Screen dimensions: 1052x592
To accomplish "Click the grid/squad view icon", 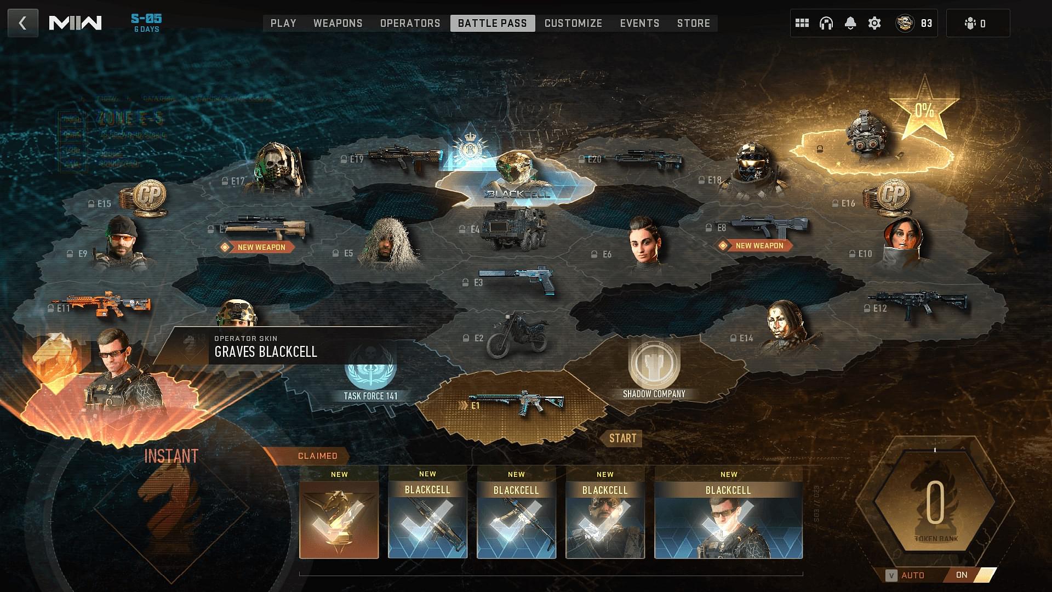I will coord(801,23).
